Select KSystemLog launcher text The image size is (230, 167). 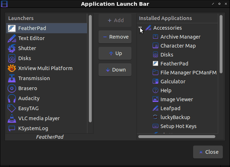33,128
